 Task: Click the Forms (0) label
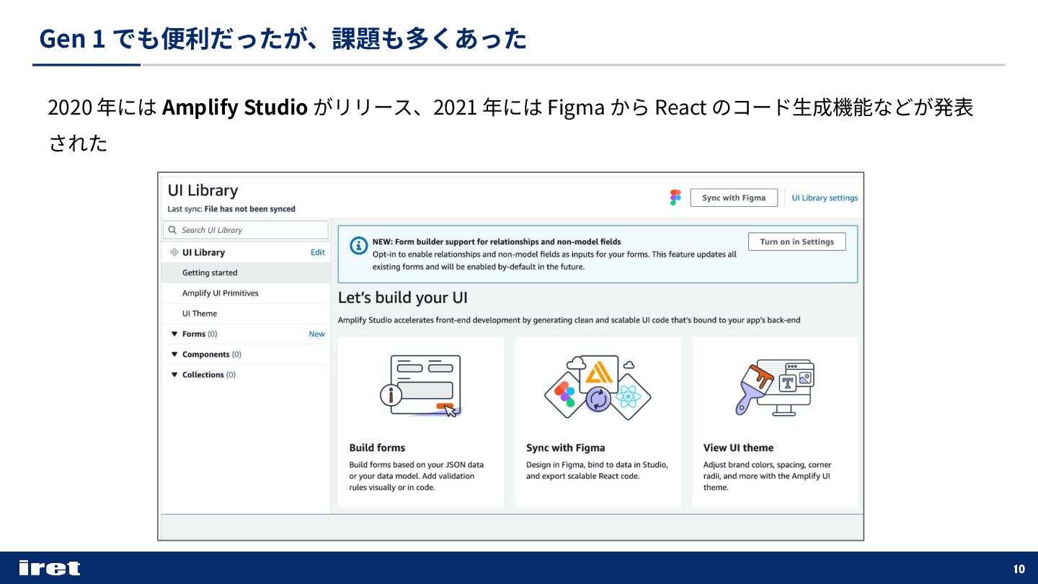click(x=200, y=334)
